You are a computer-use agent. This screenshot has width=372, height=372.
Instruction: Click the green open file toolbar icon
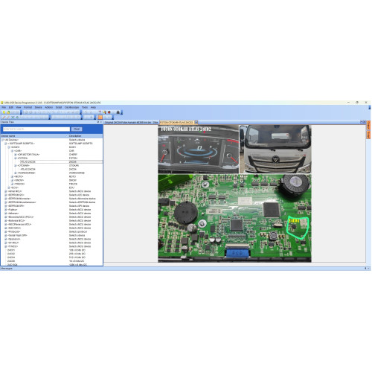click(x=8, y=112)
